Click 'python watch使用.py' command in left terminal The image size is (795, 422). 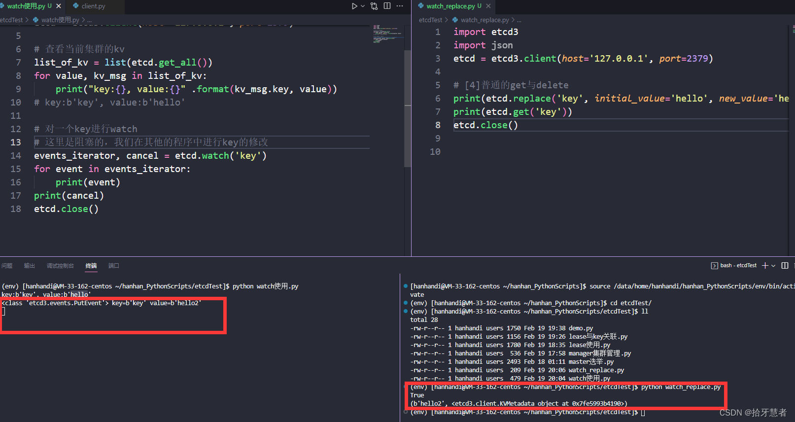(x=265, y=286)
